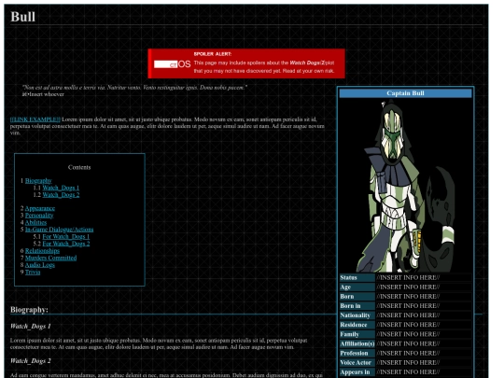504x378 pixels.
Task: Open Murders Committed contents link
Action: 50,258
